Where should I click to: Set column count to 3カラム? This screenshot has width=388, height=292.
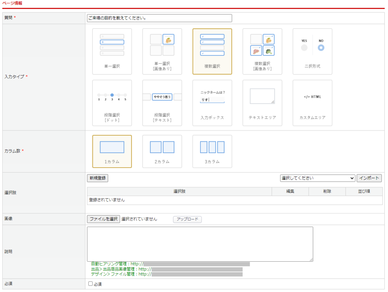(x=212, y=151)
